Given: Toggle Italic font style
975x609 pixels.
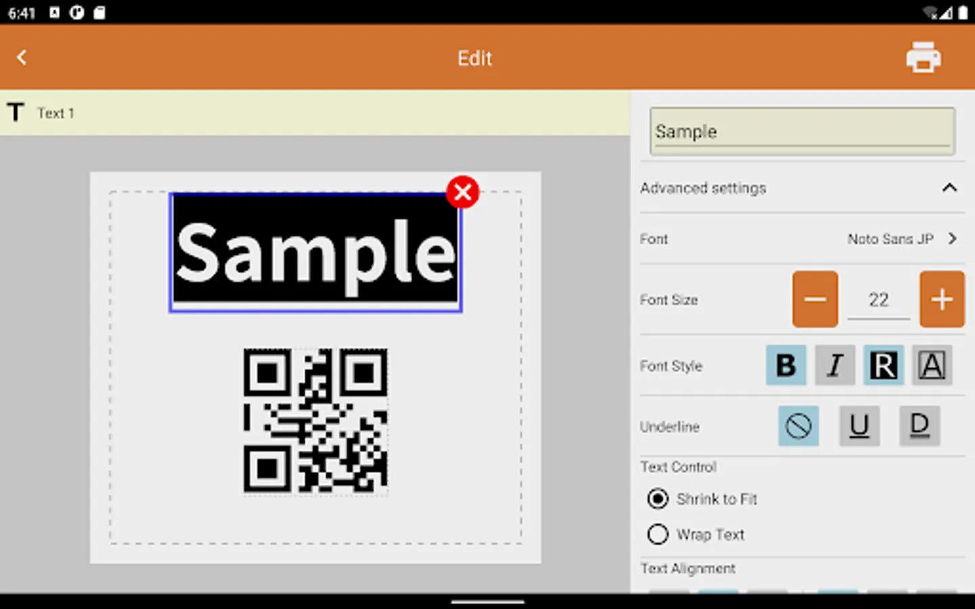Looking at the screenshot, I should pos(835,365).
